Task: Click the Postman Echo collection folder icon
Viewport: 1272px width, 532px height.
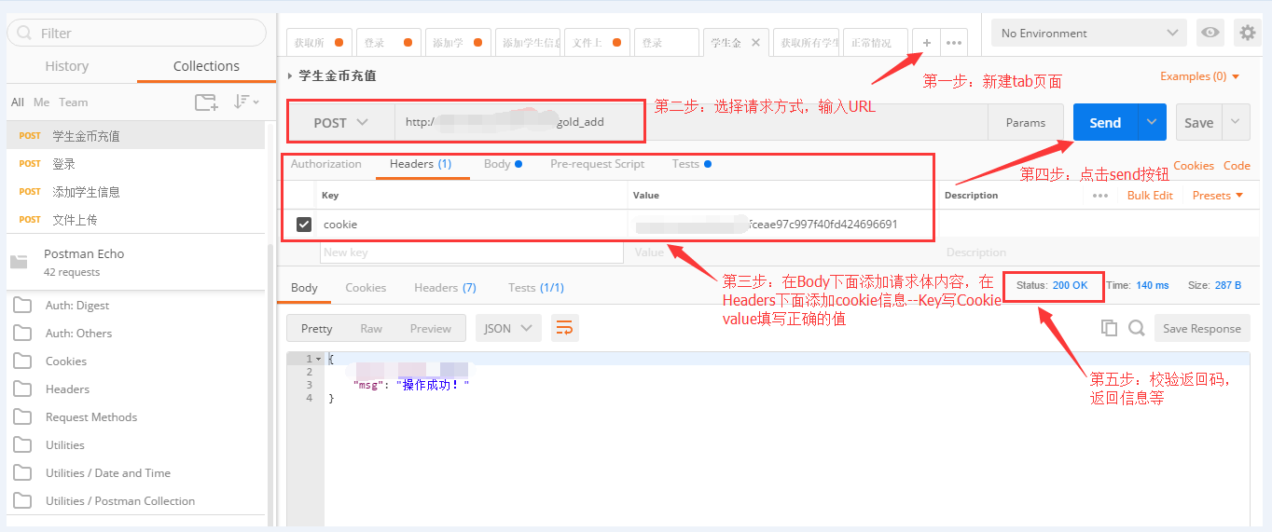Action: coord(19,262)
